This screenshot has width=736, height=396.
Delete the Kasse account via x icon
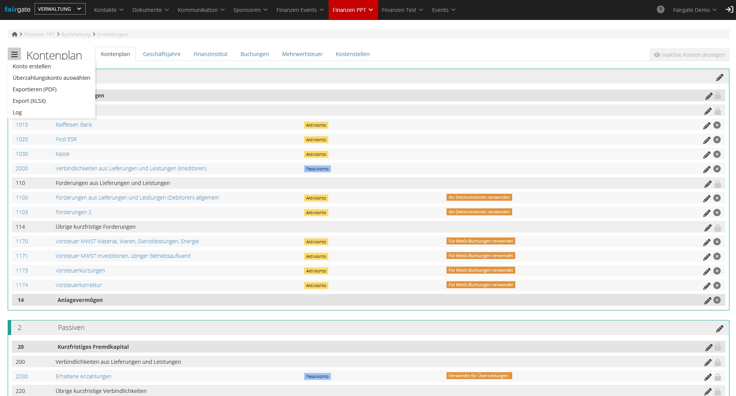pyautogui.click(x=717, y=154)
